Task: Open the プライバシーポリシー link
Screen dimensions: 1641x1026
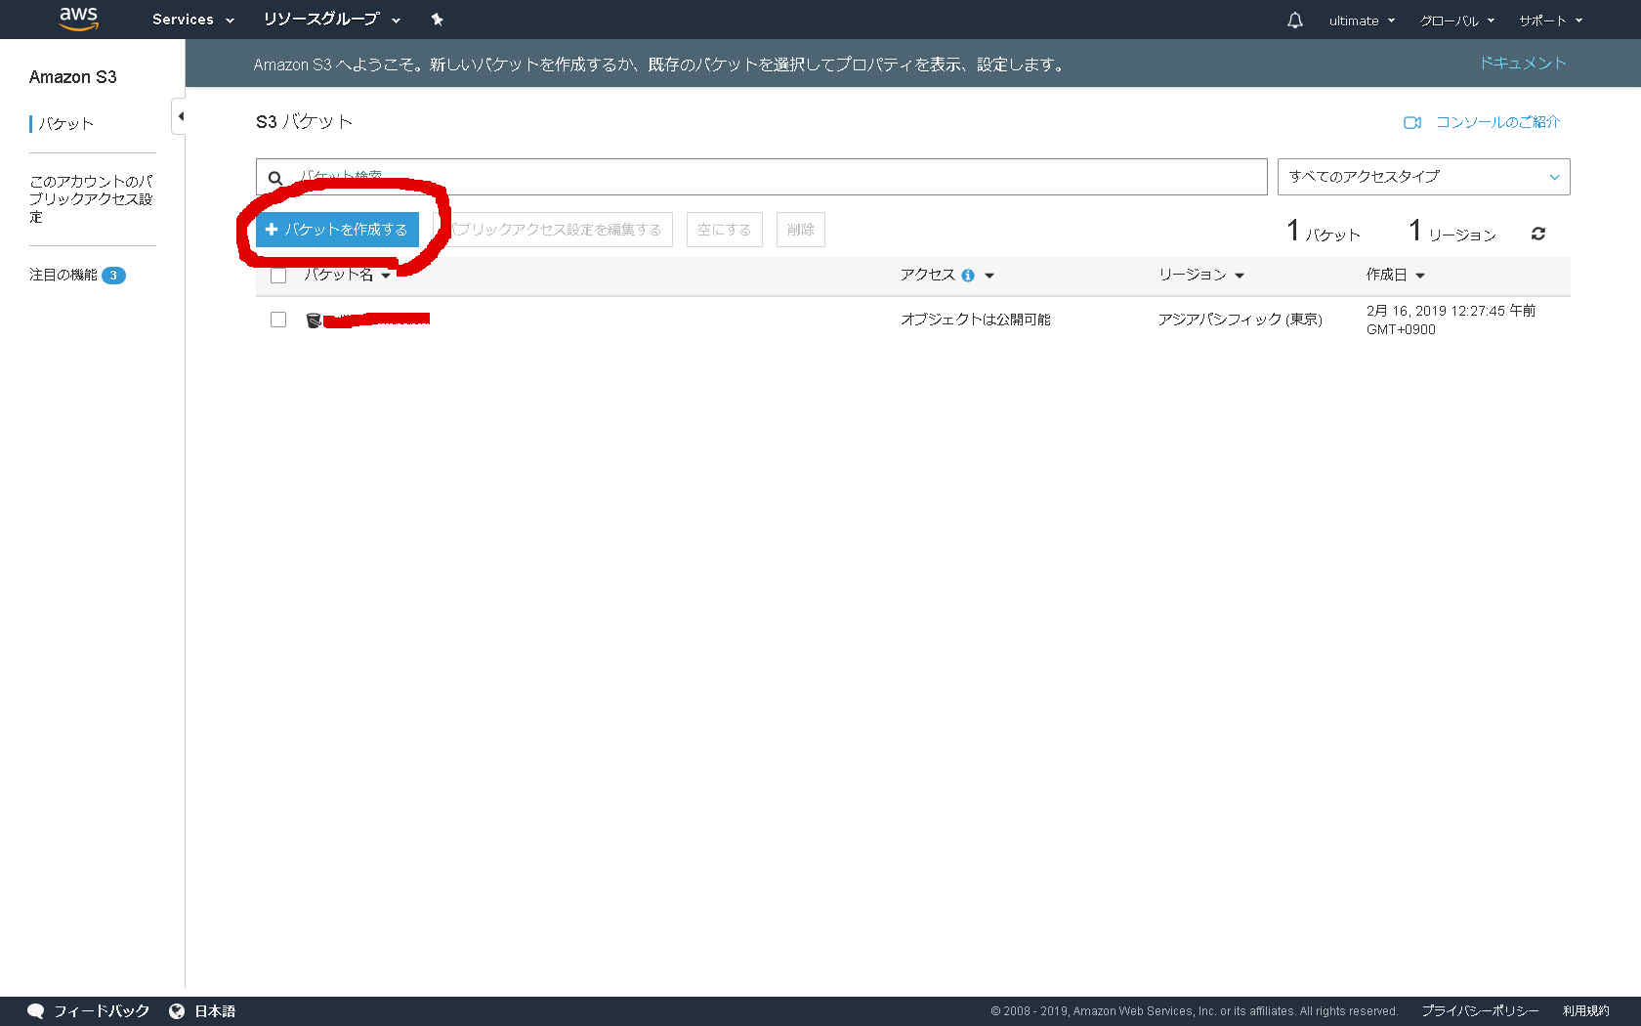Action: pos(1480,1011)
